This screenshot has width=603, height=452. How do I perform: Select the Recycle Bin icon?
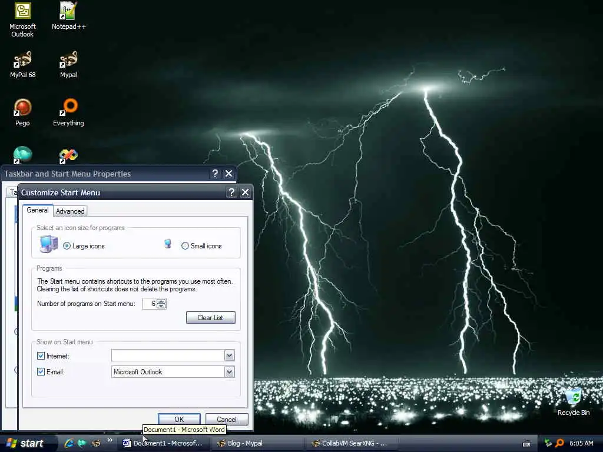(574, 402)
